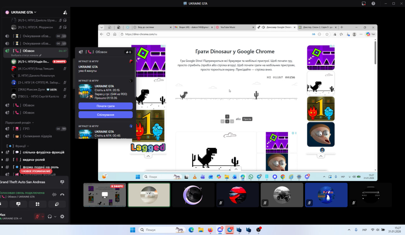Image resolution: width=405 pixels, height=235 pixels.
Task: Show hidden tray icons on the bottom taskbar
Action: pos(349,230)
